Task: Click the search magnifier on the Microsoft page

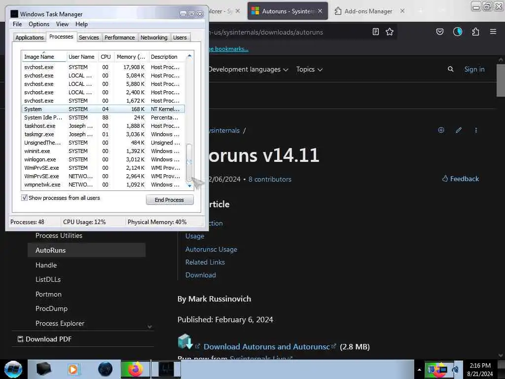Action: click(451, 69)
